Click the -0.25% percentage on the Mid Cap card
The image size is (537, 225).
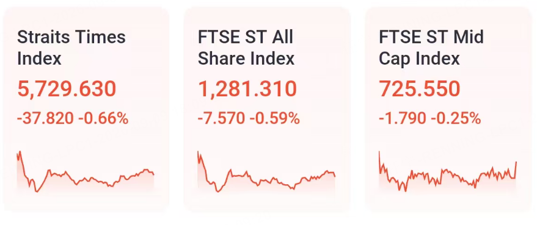click(x=456, y=119)
